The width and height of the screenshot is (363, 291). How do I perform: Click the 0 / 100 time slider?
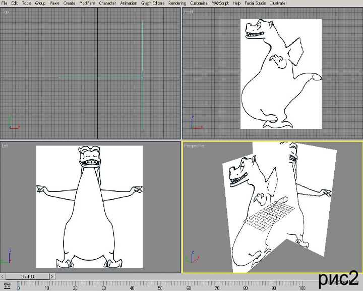point(27,276)
